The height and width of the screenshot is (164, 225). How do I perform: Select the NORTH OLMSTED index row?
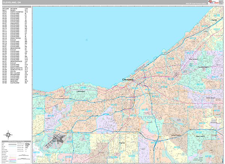pyautogui.click(x=15, y=12)
